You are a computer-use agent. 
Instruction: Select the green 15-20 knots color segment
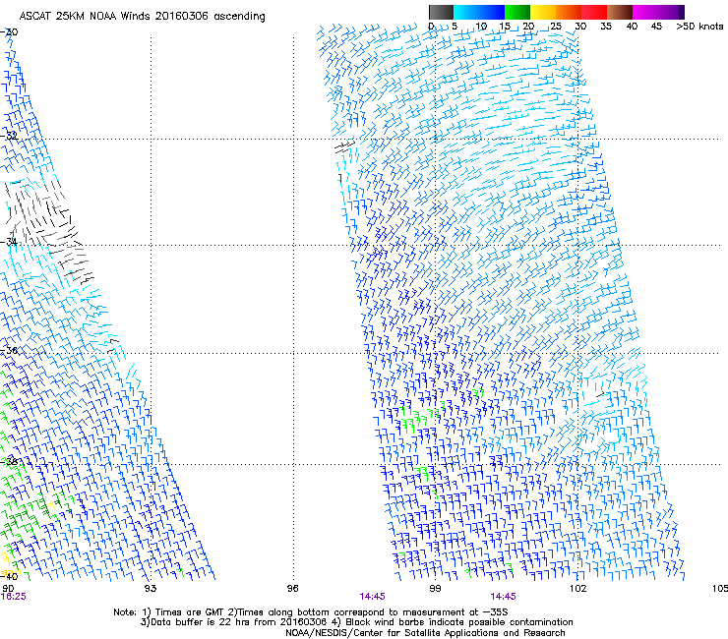517,12
